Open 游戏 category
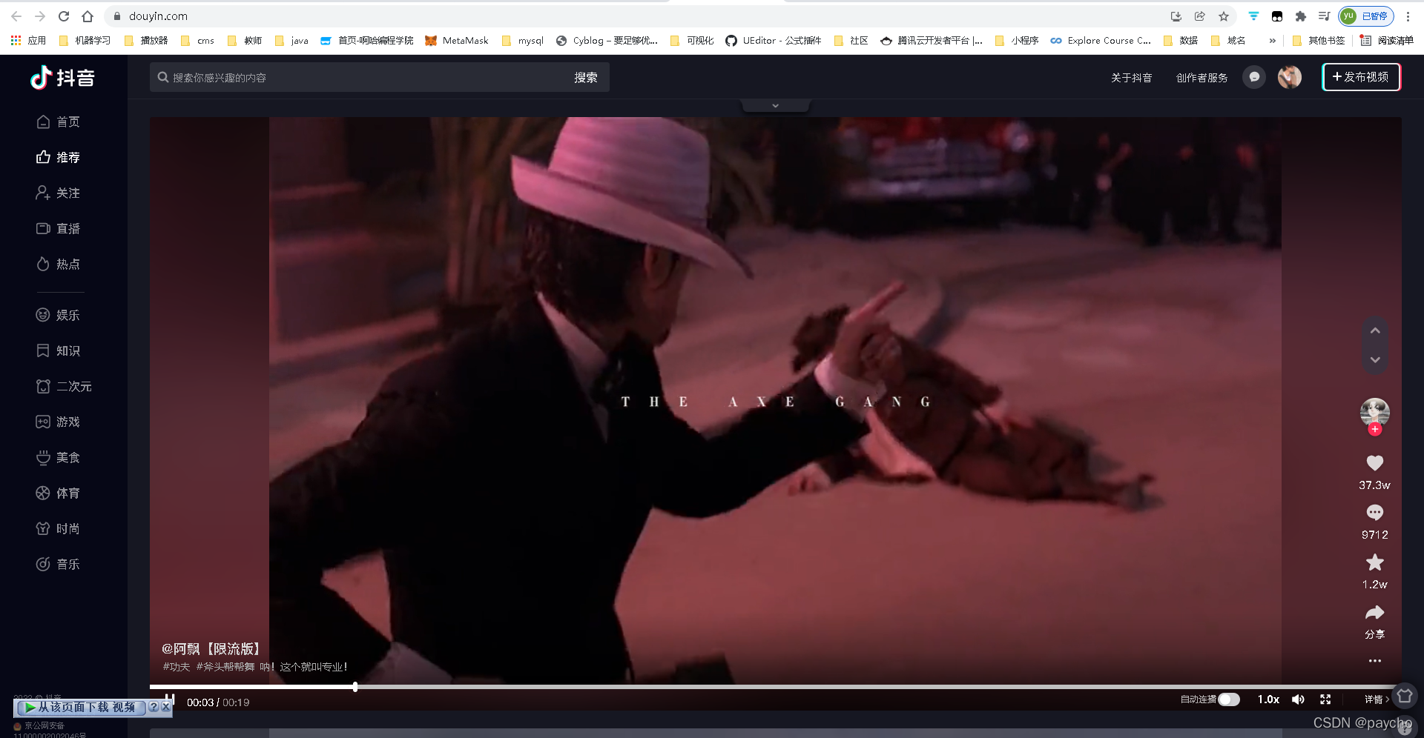The width and height of the screenshot is (1424, 738). (x=58, y=422)
